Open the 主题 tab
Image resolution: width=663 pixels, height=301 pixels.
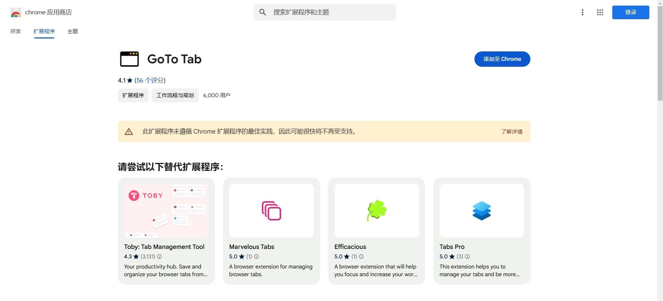[x=73, y=31]
